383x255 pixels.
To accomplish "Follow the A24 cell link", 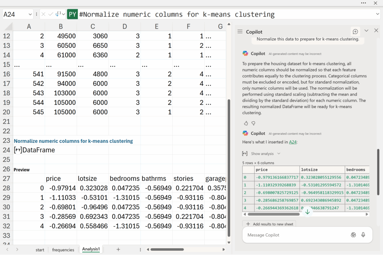I will tap(292, 142).
